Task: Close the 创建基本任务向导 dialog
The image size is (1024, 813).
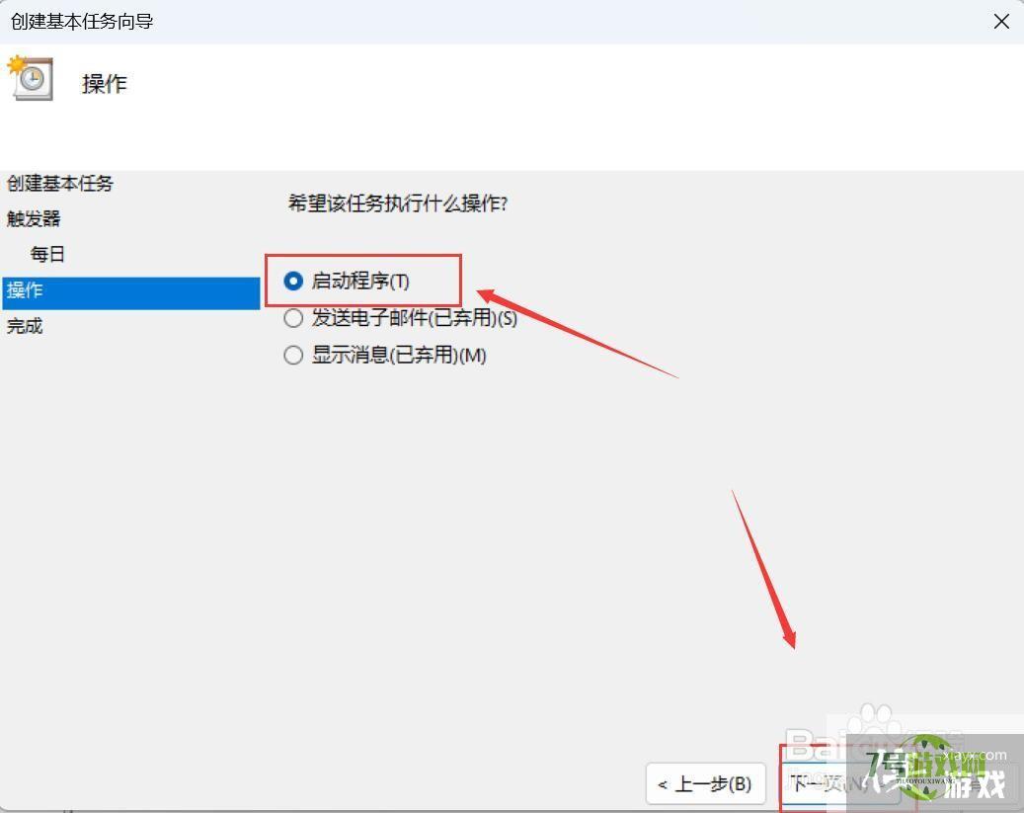Action: coord(1001,22)
